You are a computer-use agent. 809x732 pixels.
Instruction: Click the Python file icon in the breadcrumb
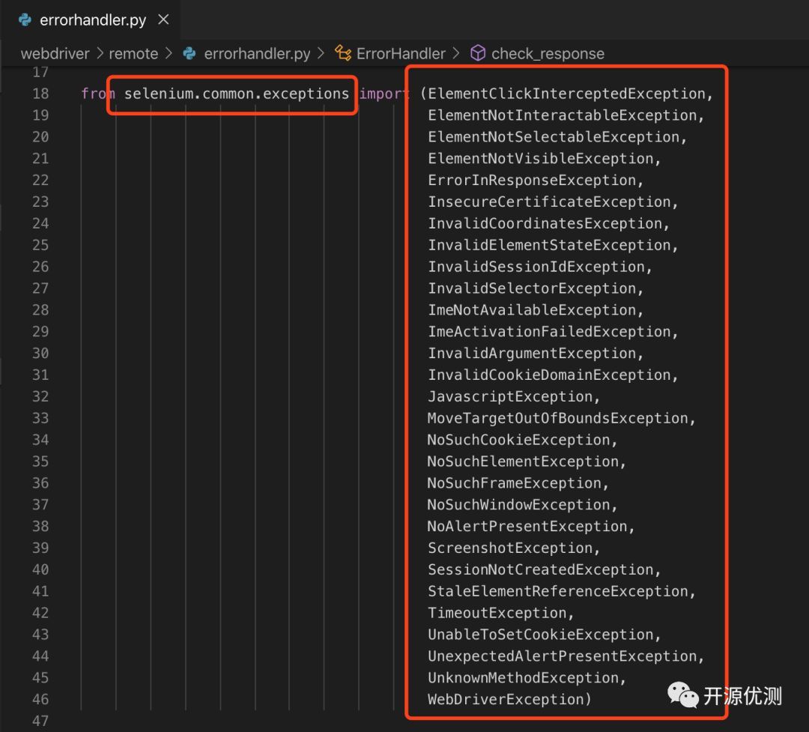[190, 53]
